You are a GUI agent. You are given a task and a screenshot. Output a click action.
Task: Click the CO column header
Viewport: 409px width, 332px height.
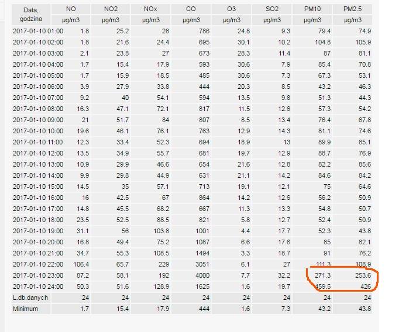(191, 9)
